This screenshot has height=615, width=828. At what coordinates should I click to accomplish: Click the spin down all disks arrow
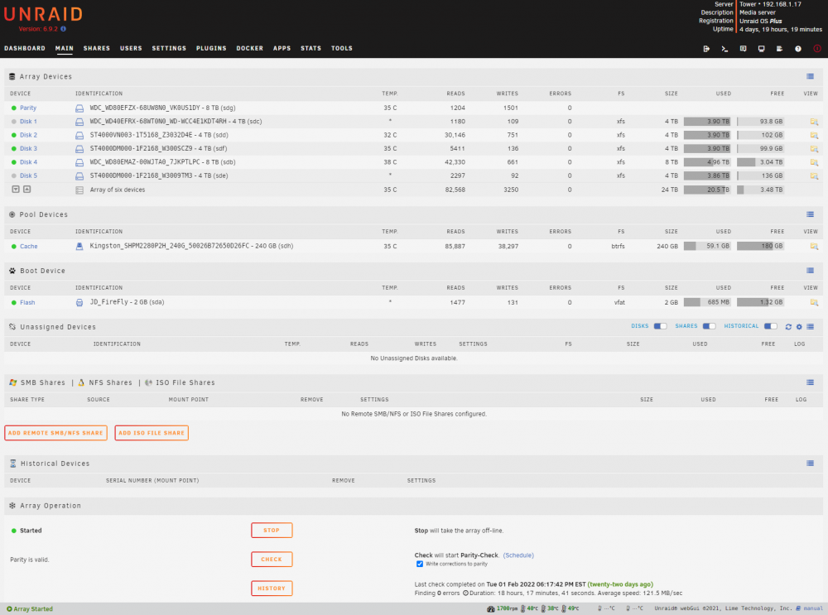click(x=16, y=189)
